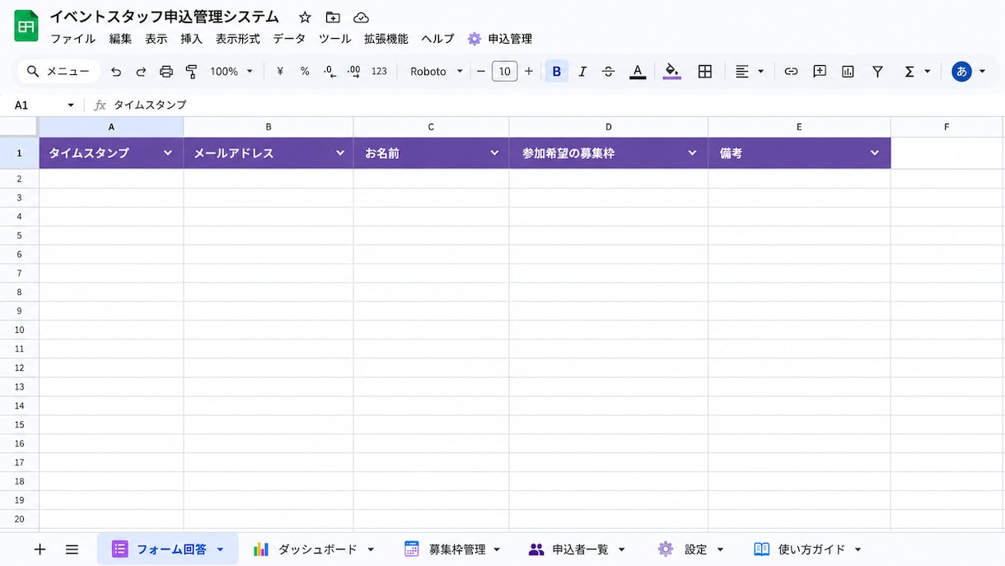Open the 表示形式 menu
The height and width of the screenshot is (566, 1005).
coord(238,39)
